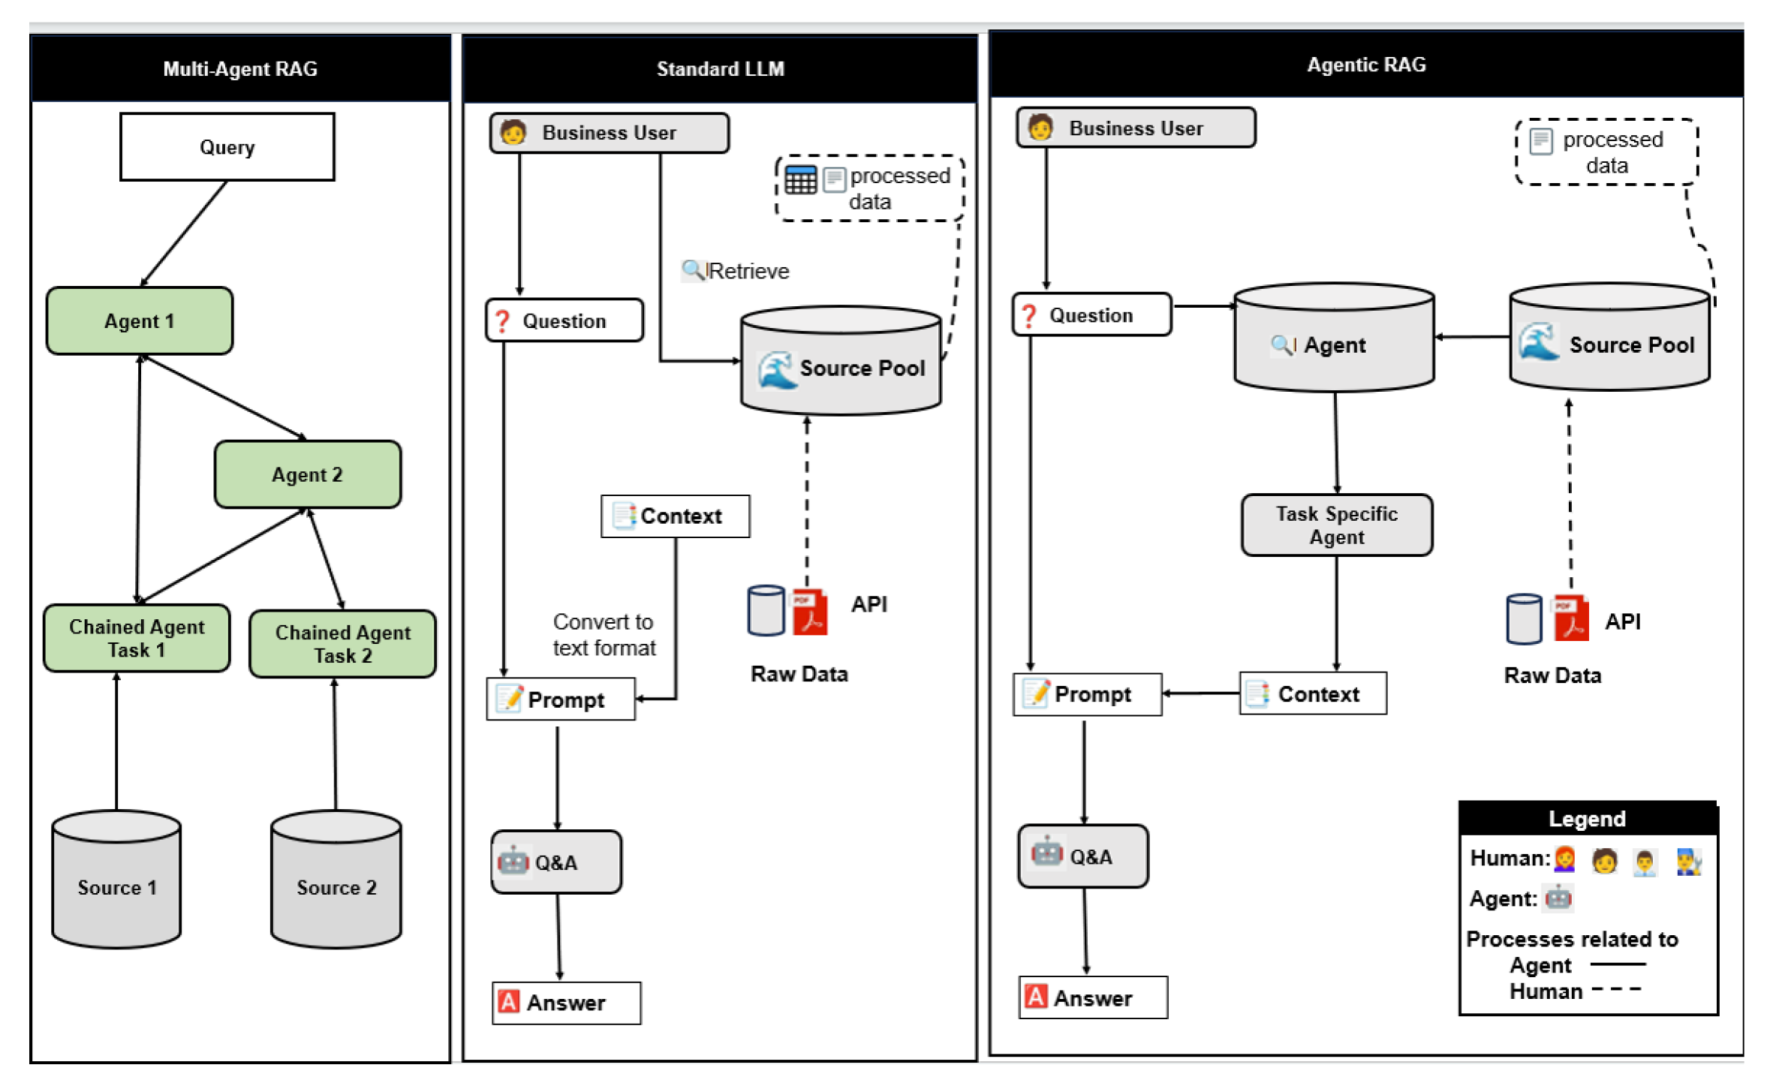Image resolution: width=1773 pixels, height=1089 pixels.
Task: Click the document icon on Agentic RAG Context
Action: coord(1257,693)
